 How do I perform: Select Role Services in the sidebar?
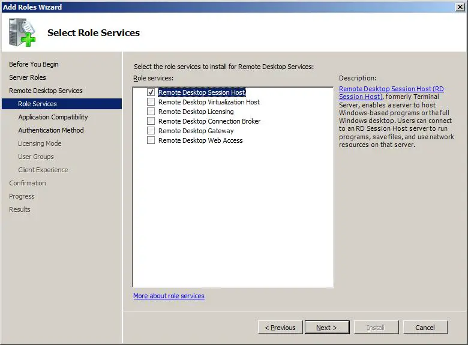coord(37,104)
